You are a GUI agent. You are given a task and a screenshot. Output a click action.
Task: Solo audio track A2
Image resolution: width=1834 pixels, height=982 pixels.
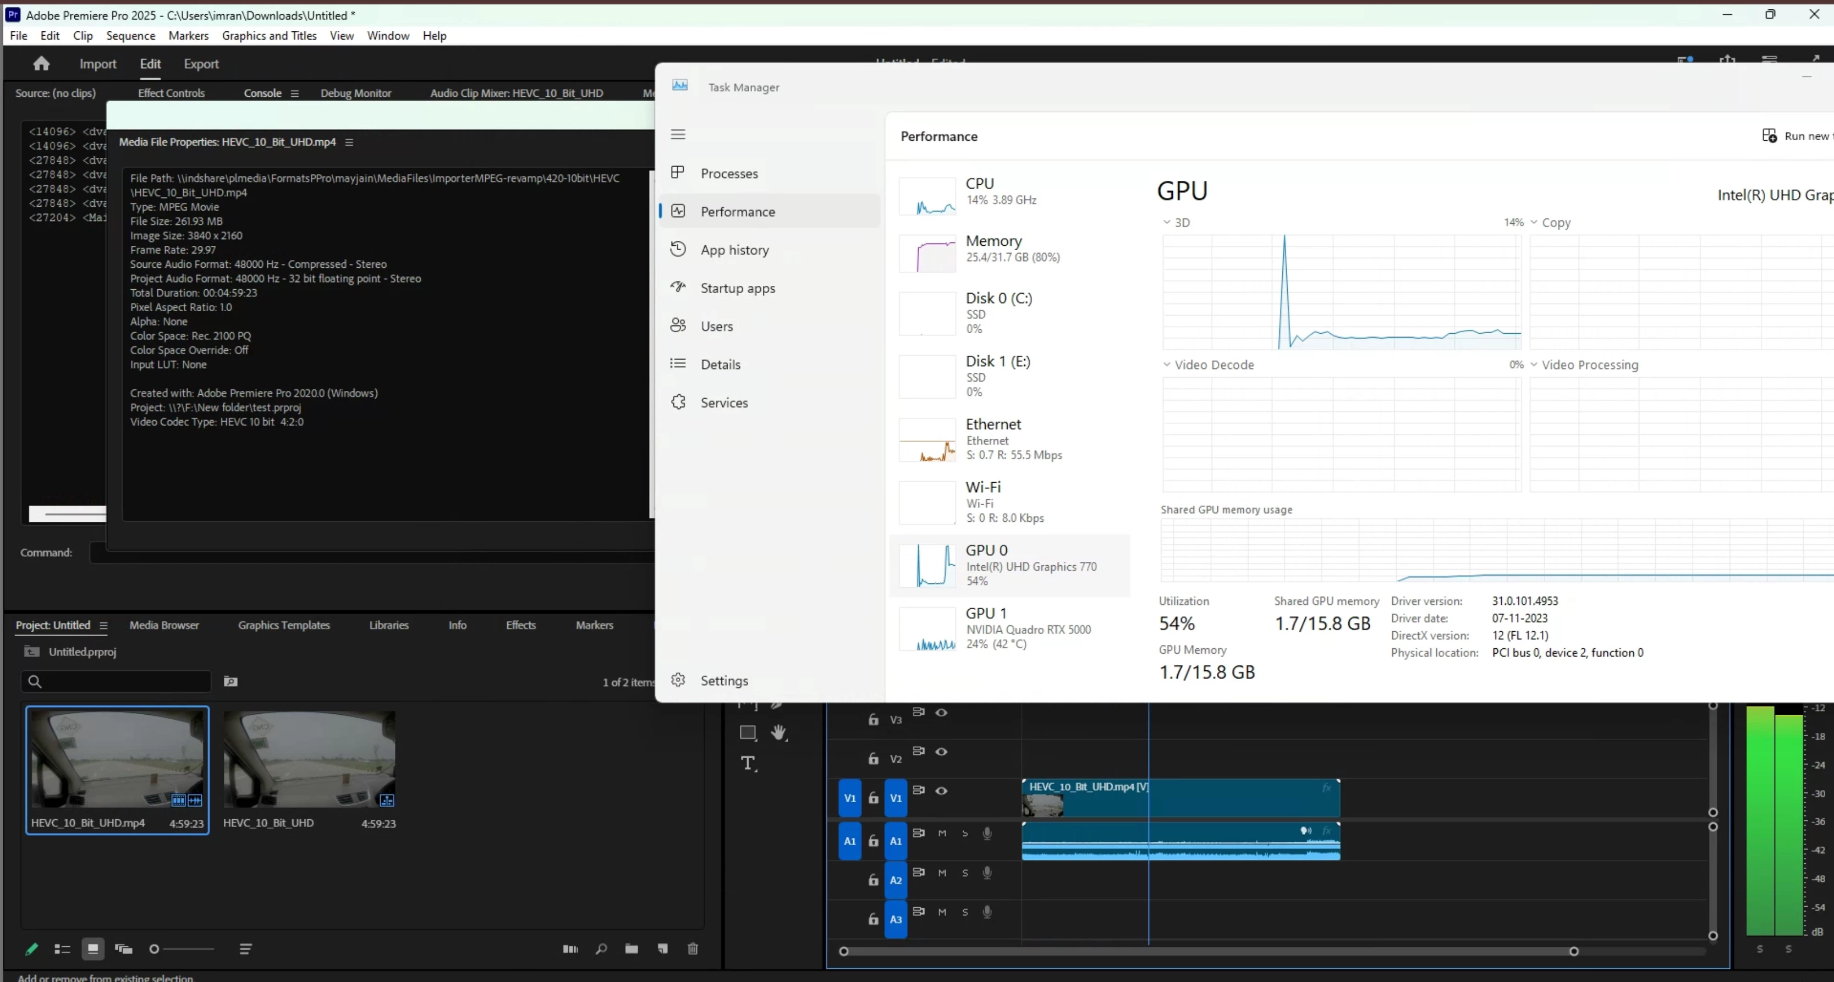(x=965, y=873)
